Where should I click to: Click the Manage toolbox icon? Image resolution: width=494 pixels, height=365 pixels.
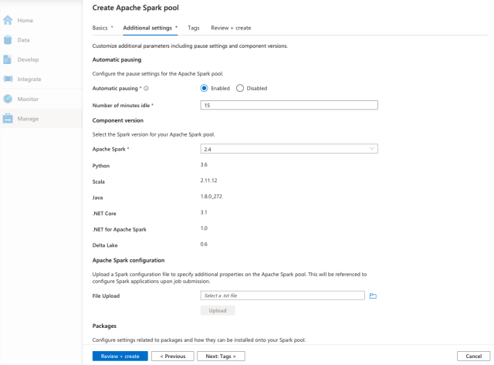(8, 118)
